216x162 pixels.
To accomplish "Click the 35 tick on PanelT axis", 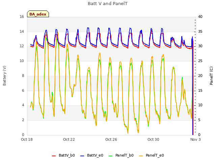I will 200,31.
